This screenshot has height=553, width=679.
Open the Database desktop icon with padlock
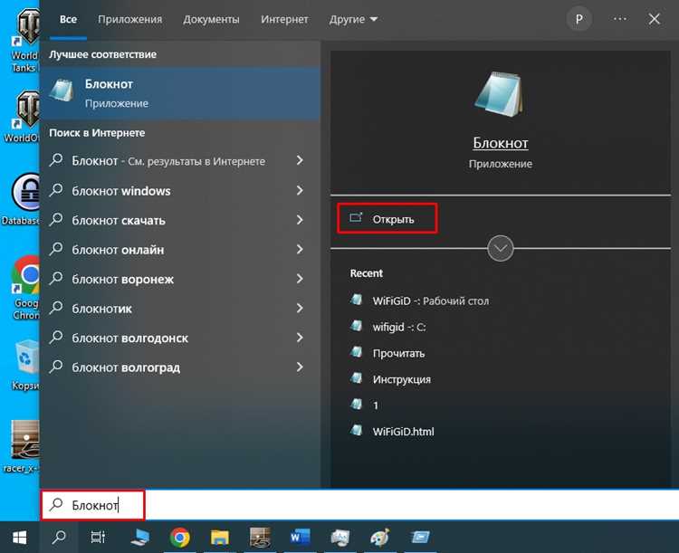coord(24,199)
